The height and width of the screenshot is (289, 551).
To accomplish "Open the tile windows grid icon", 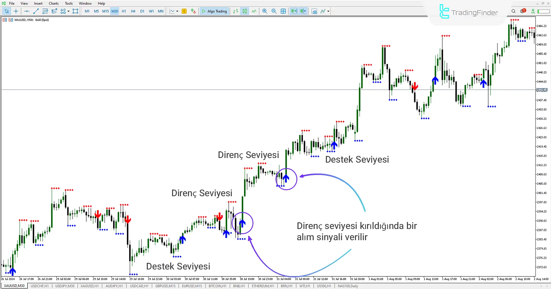I will pos(283,11).
